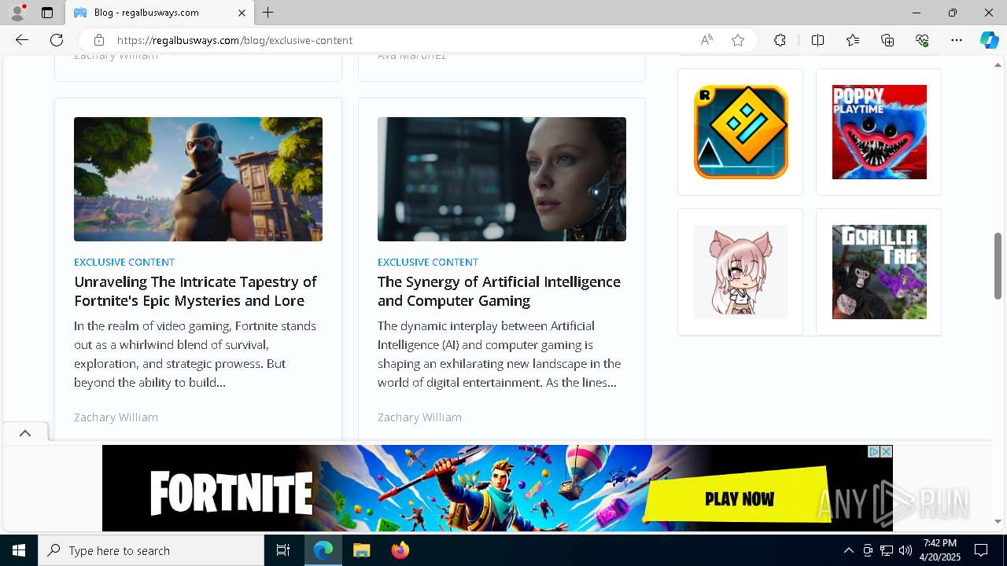The width and height of the screenshot is (1007, 566).
Task: Click scrollbar up arrow
Action: [998, 64]
